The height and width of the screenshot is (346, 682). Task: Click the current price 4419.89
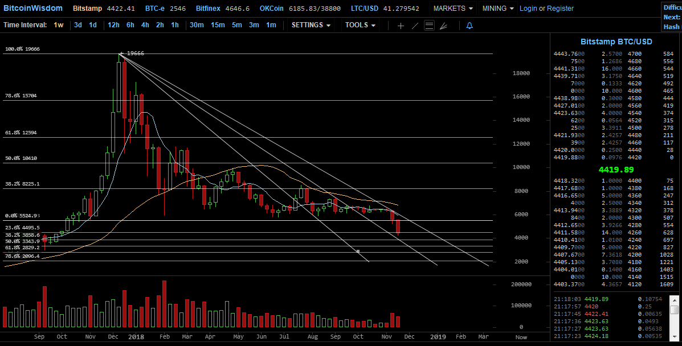[x=616, y=170]
